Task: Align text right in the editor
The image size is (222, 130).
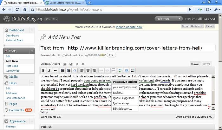Action: 94,70
